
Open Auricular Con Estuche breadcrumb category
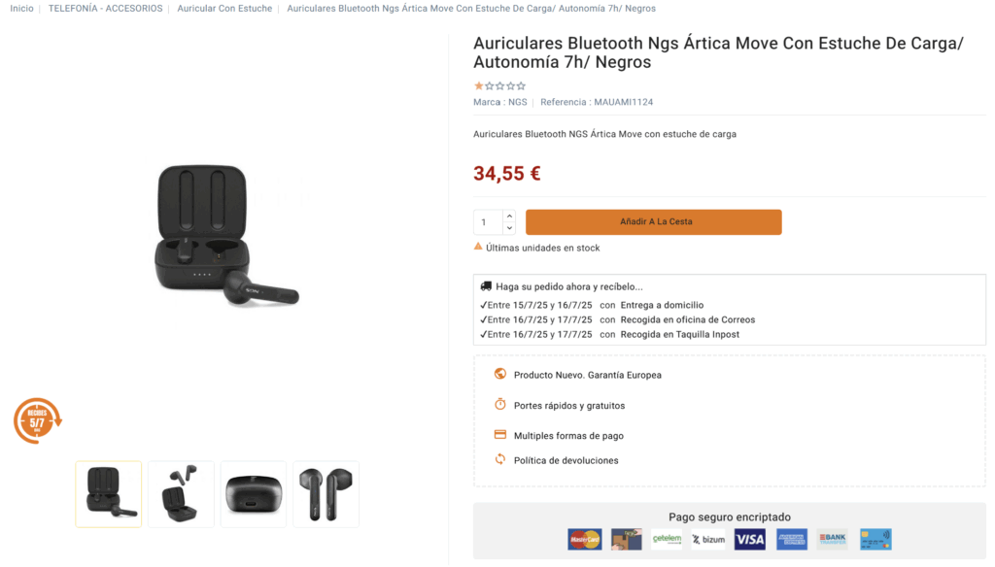tap(224, 9)
